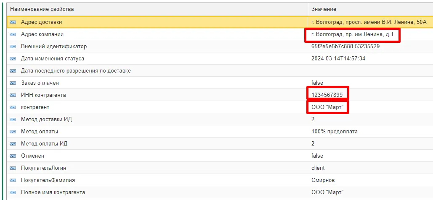Click company address value ending in д.1
This screenshot has width=433, height=200.
[352, 34]
